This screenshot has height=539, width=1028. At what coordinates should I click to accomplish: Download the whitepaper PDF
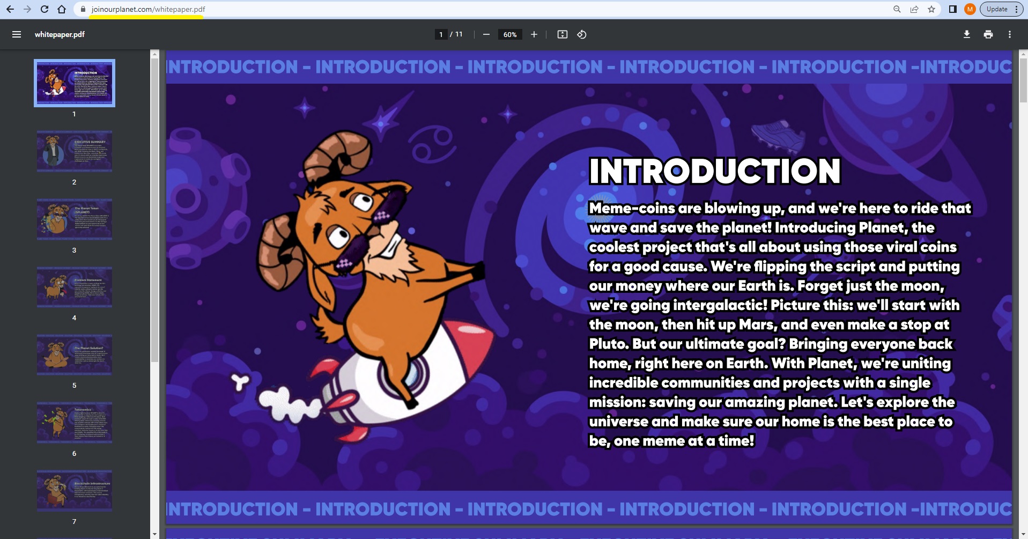[x=967, y=34]
